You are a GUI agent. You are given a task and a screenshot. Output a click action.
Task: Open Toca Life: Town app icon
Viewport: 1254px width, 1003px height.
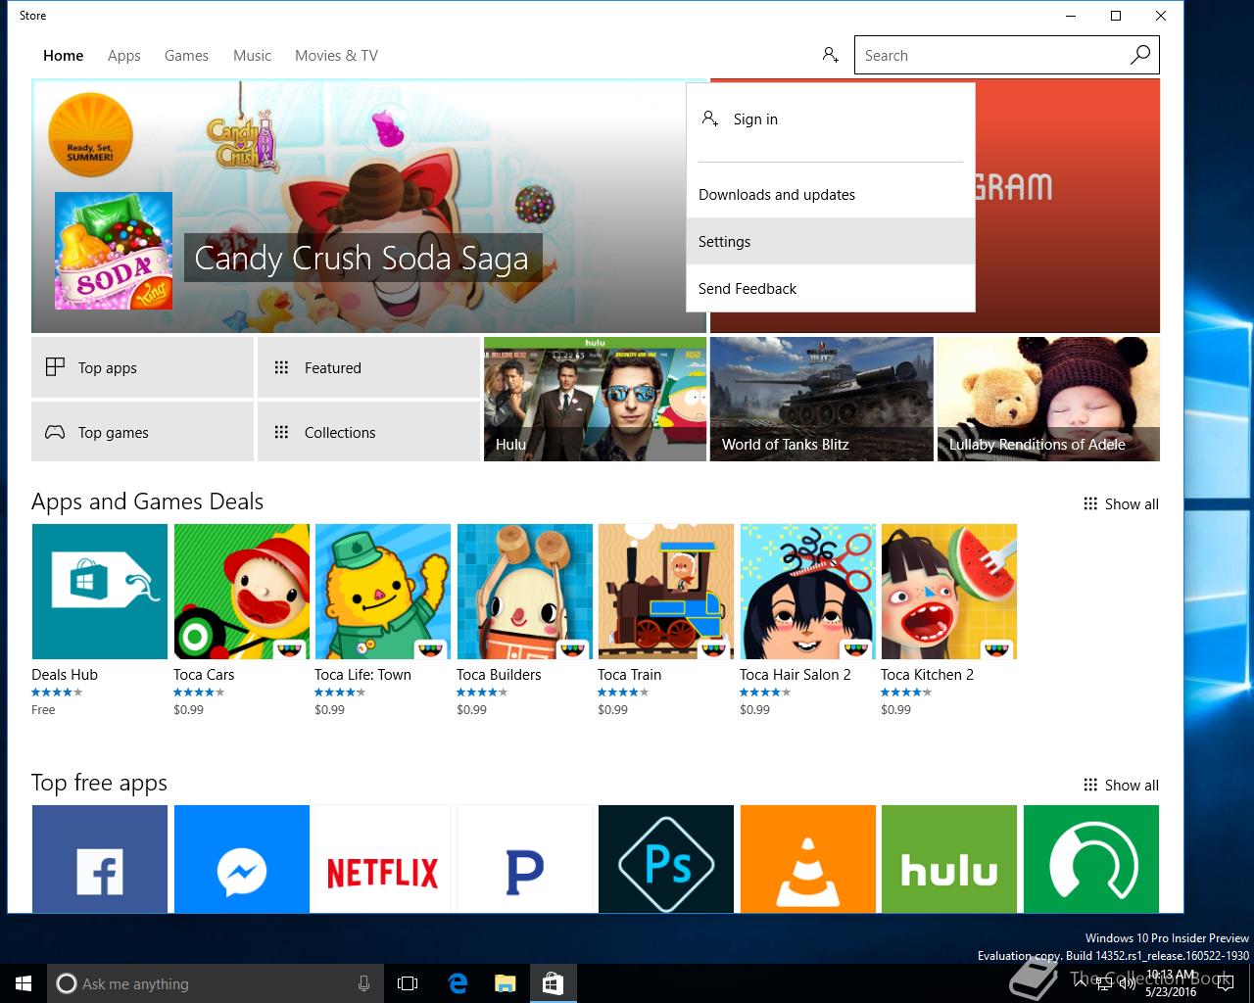click(383, 592)
